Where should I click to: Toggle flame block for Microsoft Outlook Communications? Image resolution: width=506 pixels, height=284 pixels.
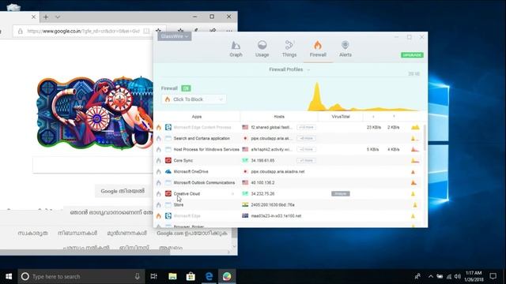[x=158, y=183]
